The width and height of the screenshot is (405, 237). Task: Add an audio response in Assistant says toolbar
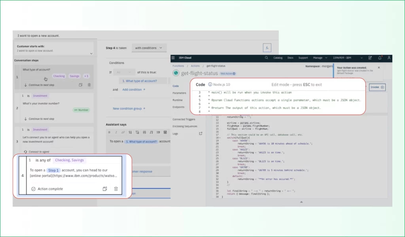tap(151, 132)
